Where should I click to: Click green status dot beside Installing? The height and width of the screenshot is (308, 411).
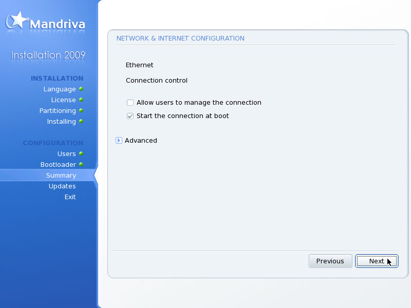(81, 121)
